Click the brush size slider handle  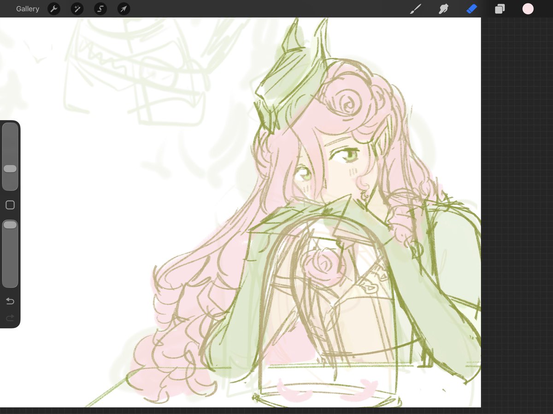coord(10,169)
